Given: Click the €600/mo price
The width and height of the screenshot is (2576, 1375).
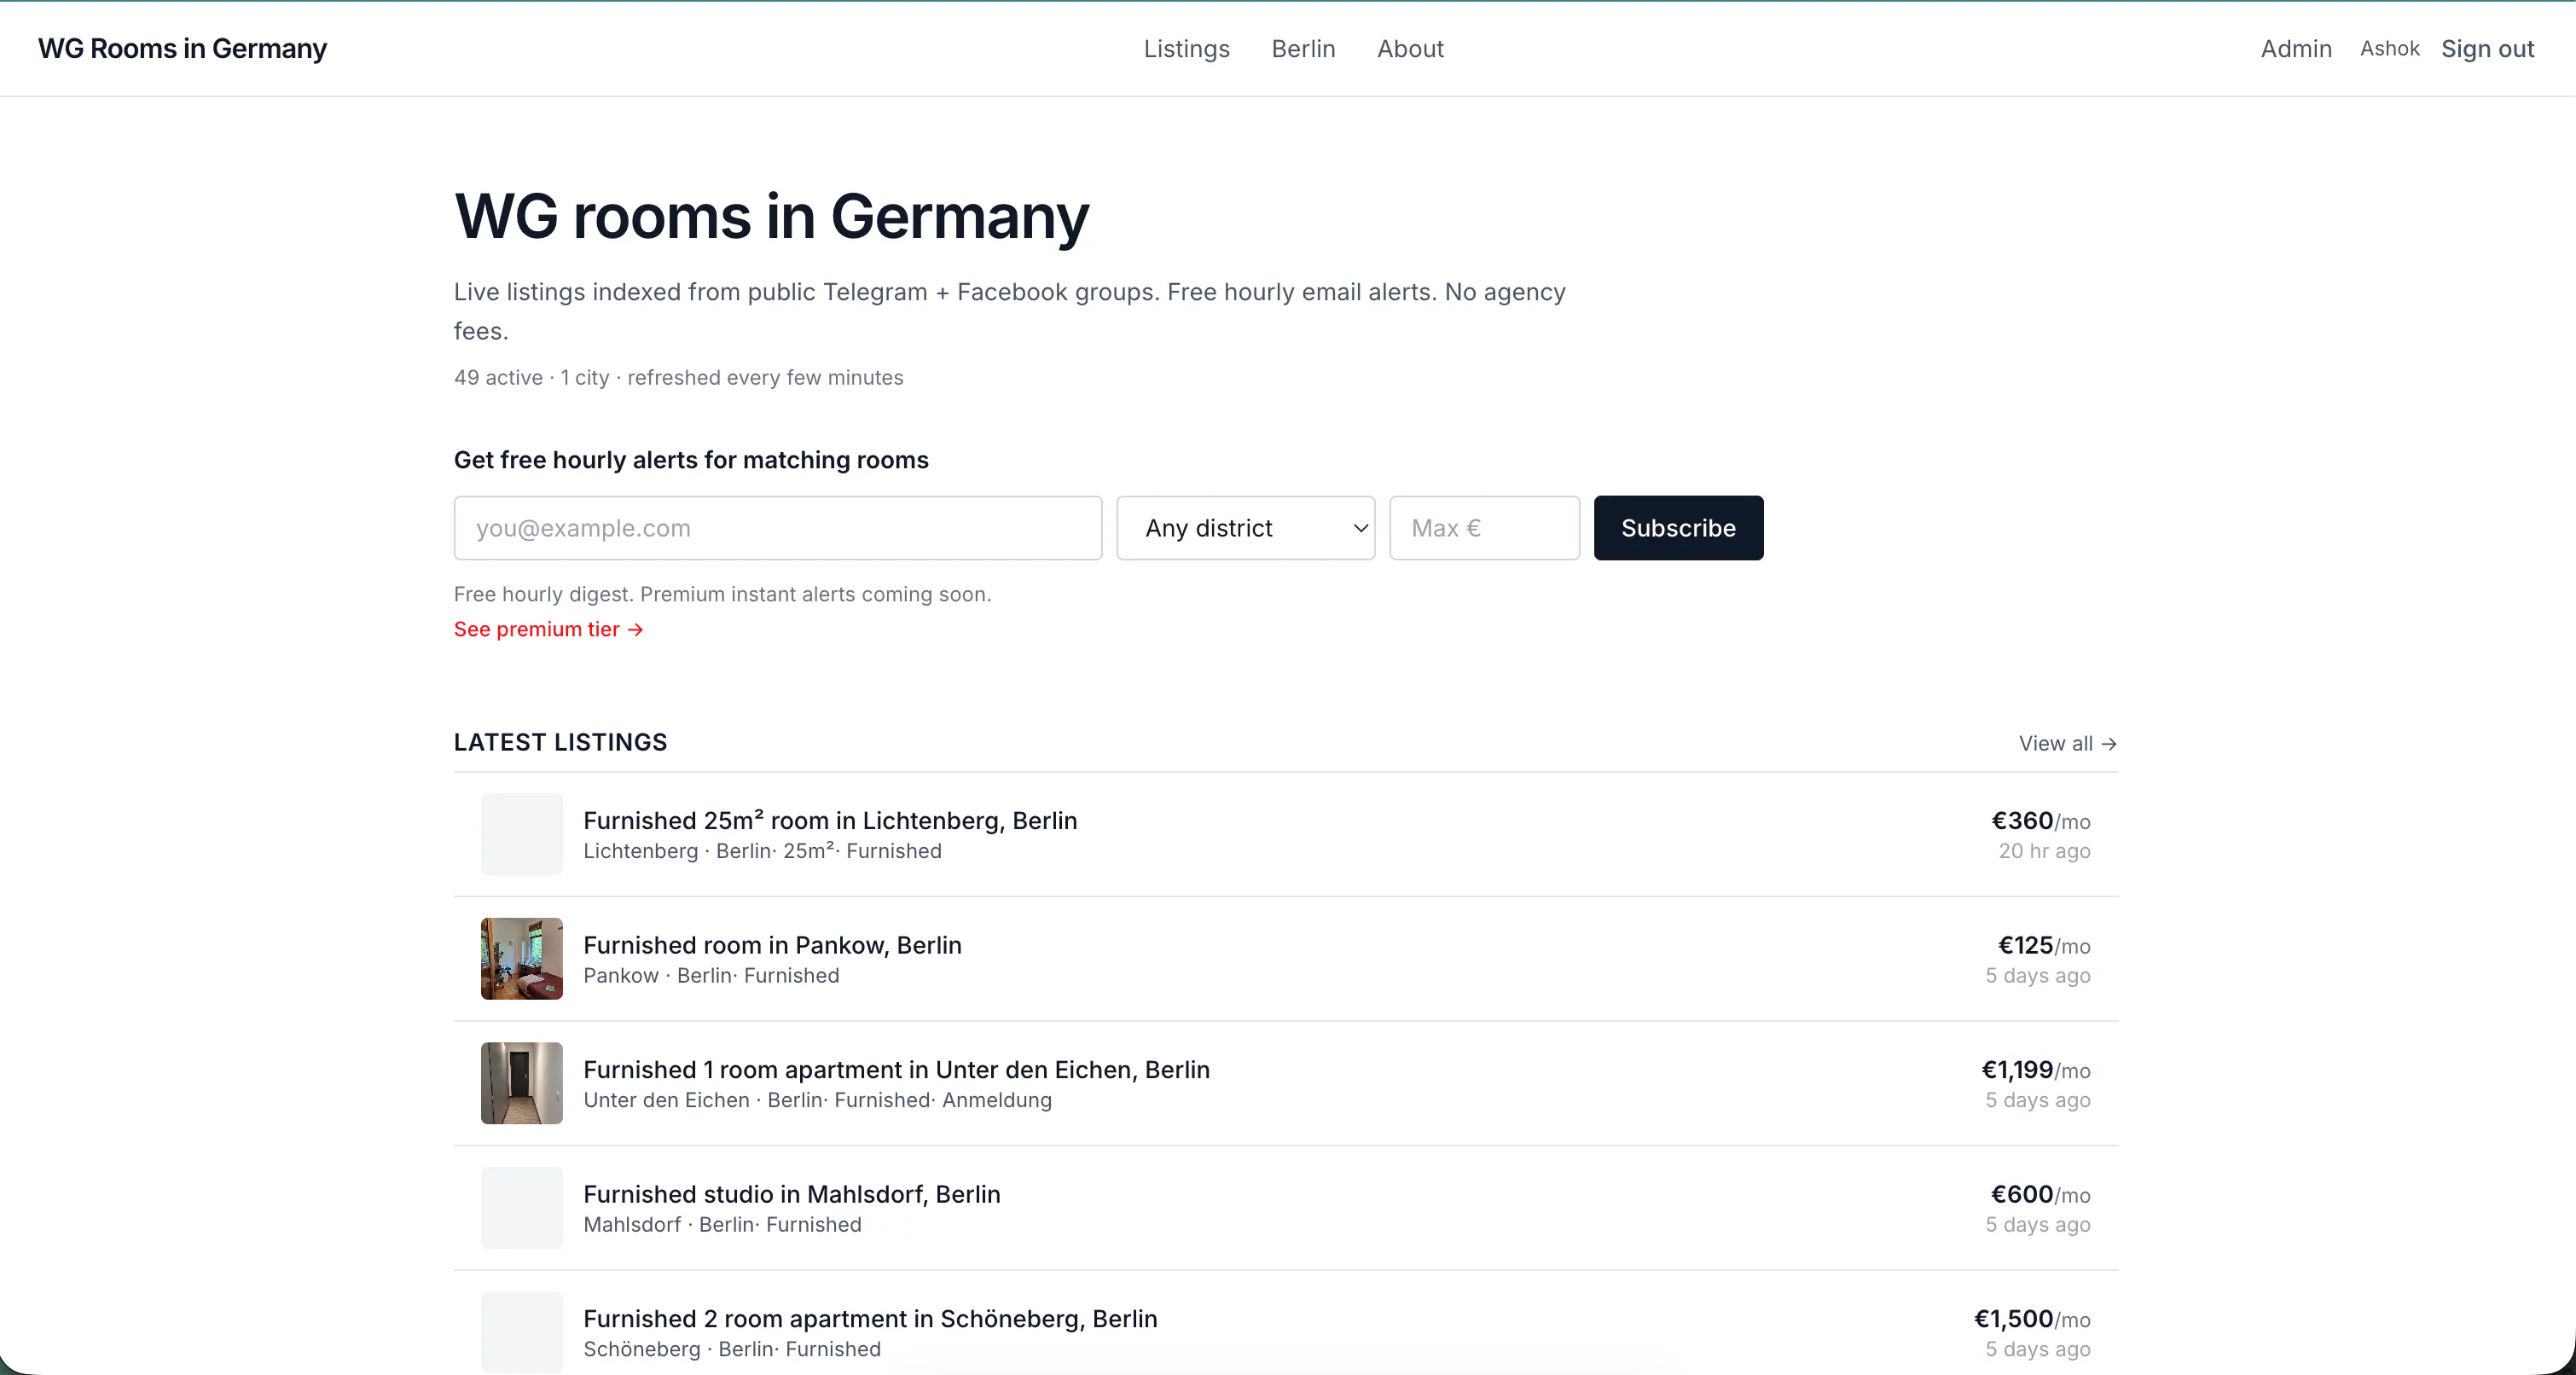Looking at the screenshot, I should pos(2040,1194).
